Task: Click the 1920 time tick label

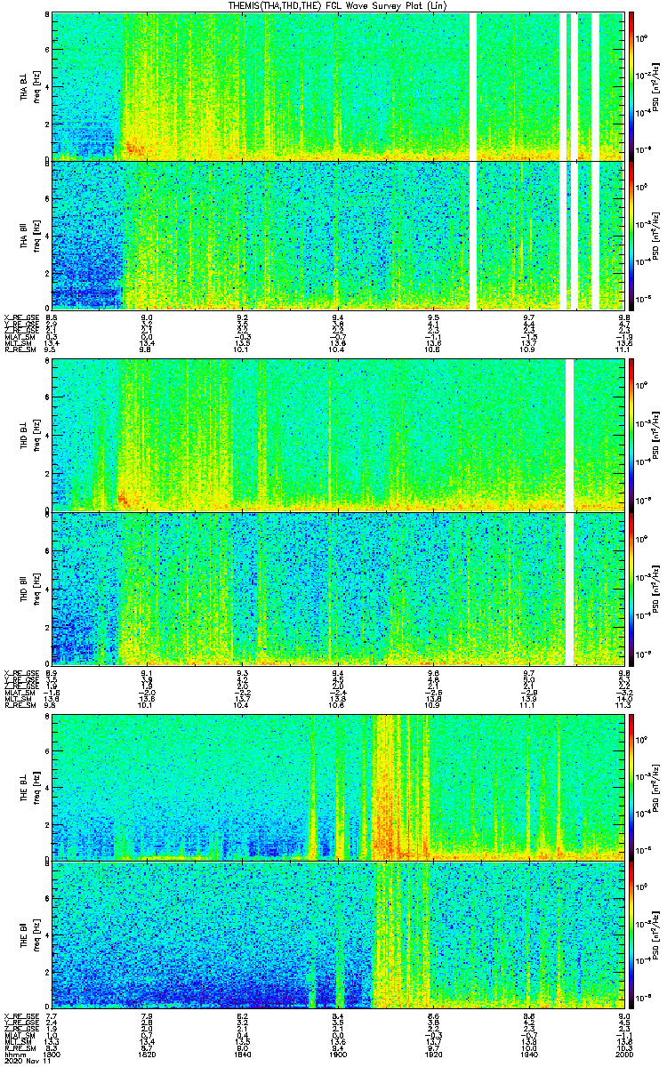Action: (x=433, y=1054)
